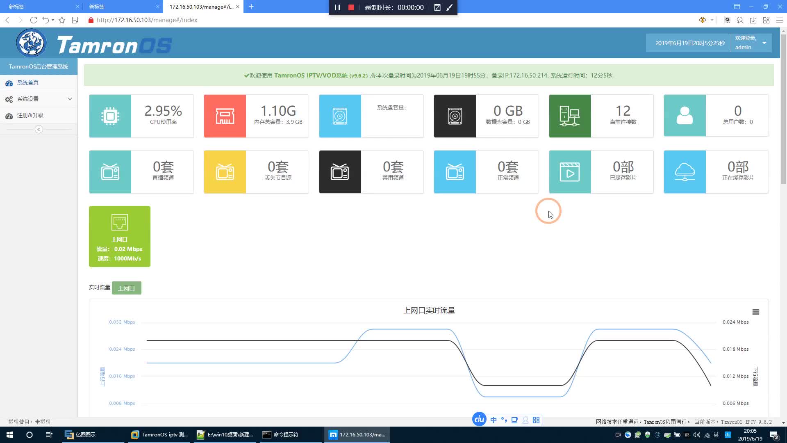Screen dimensions: 787x443
Task: Click the recorder pen annotation icon
Action: pos(450,7)
